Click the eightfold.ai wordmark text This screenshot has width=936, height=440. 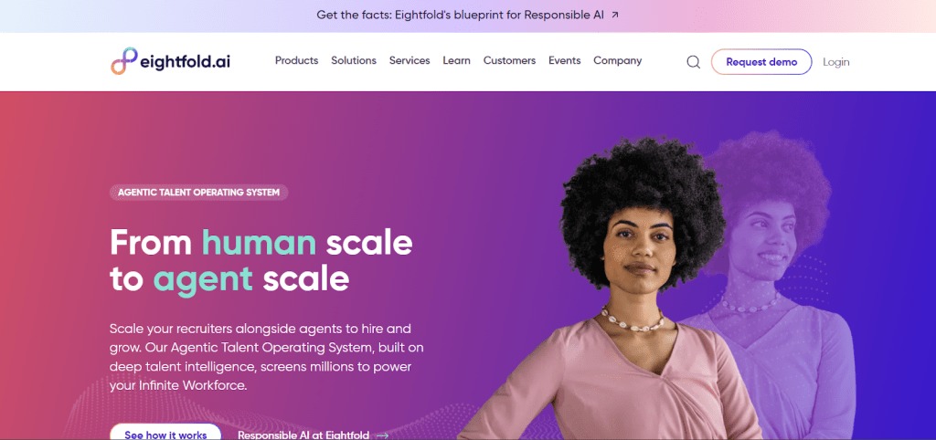pyautogui.click(x=186, y=62)
